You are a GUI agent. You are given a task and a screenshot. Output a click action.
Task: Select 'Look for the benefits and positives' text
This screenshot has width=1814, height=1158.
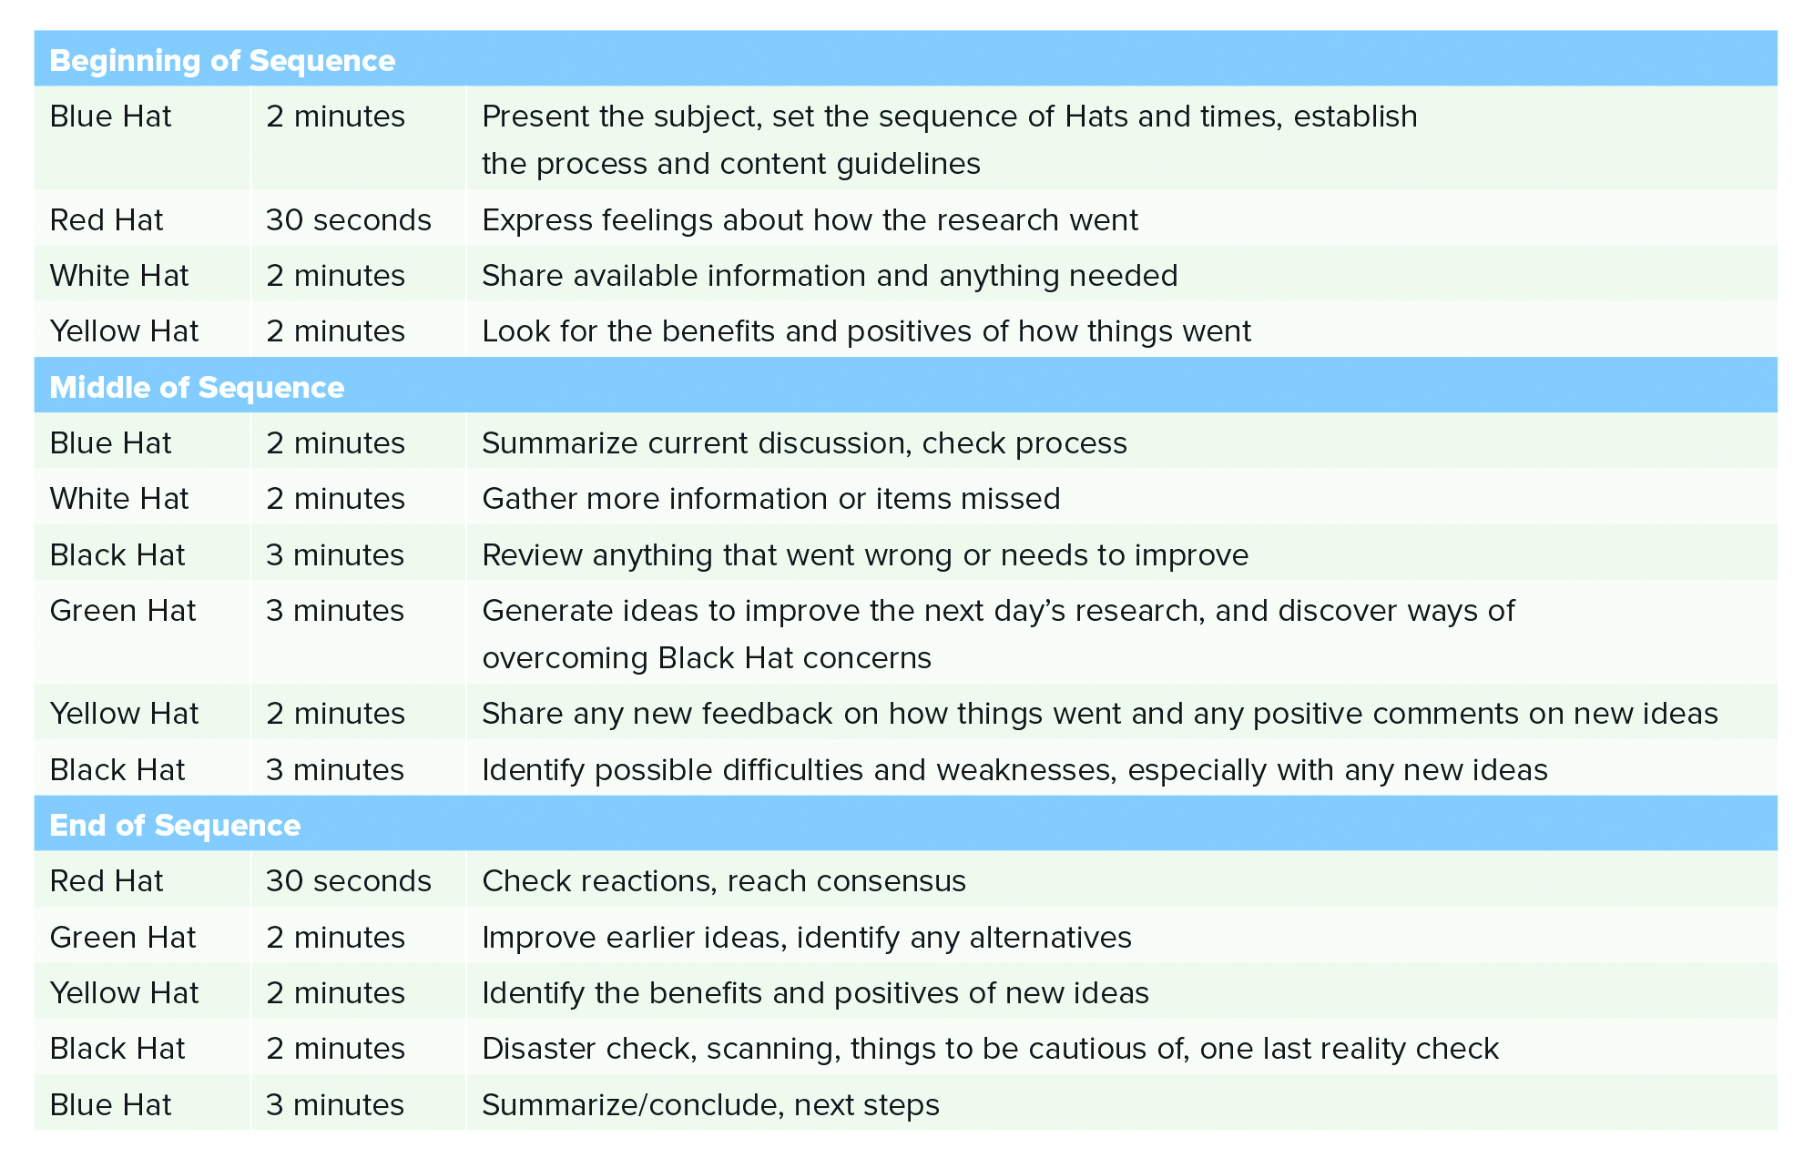click(866, 331)
